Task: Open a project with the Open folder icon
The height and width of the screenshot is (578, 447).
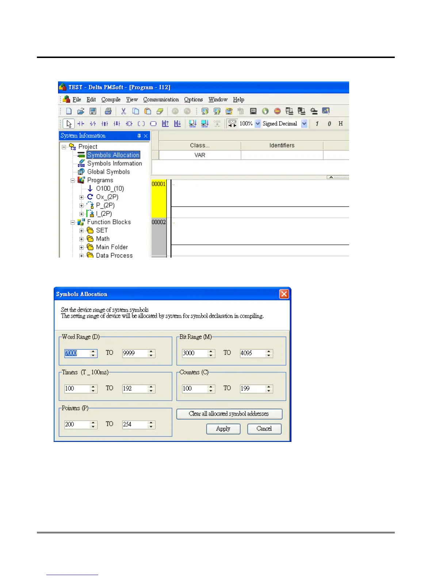Action: coord(81,111)
